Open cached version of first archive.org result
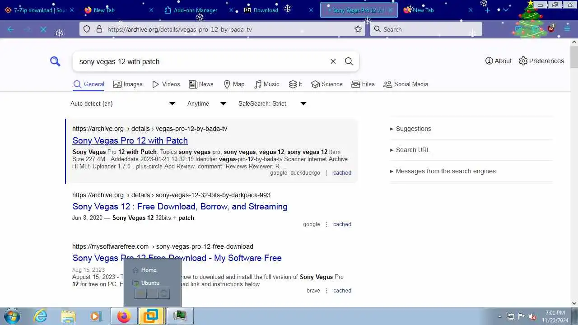 click(x=342, y=173)
